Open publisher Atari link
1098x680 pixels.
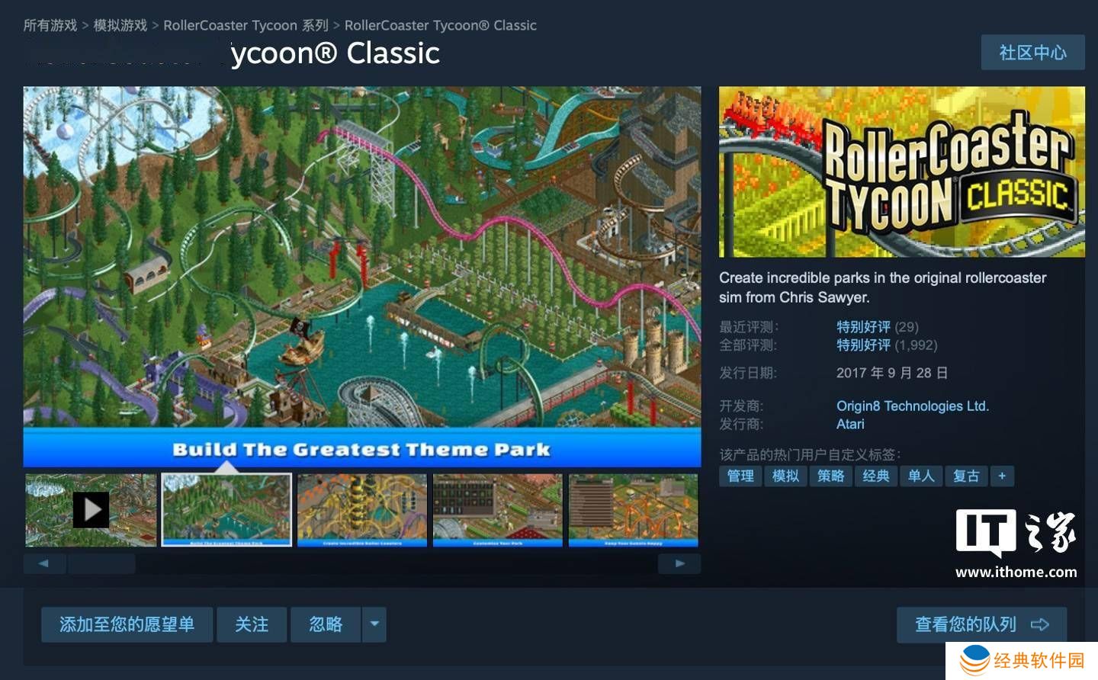click(850, 424)
